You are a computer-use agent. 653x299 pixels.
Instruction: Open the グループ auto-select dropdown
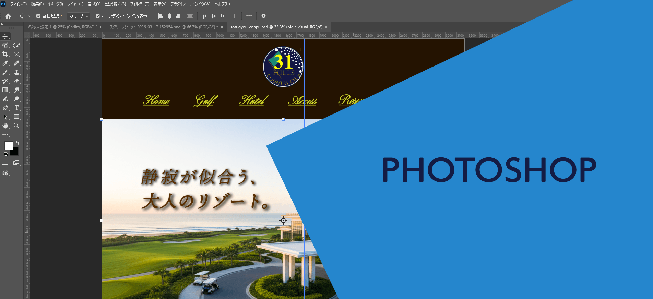click(x=78, y=16)
